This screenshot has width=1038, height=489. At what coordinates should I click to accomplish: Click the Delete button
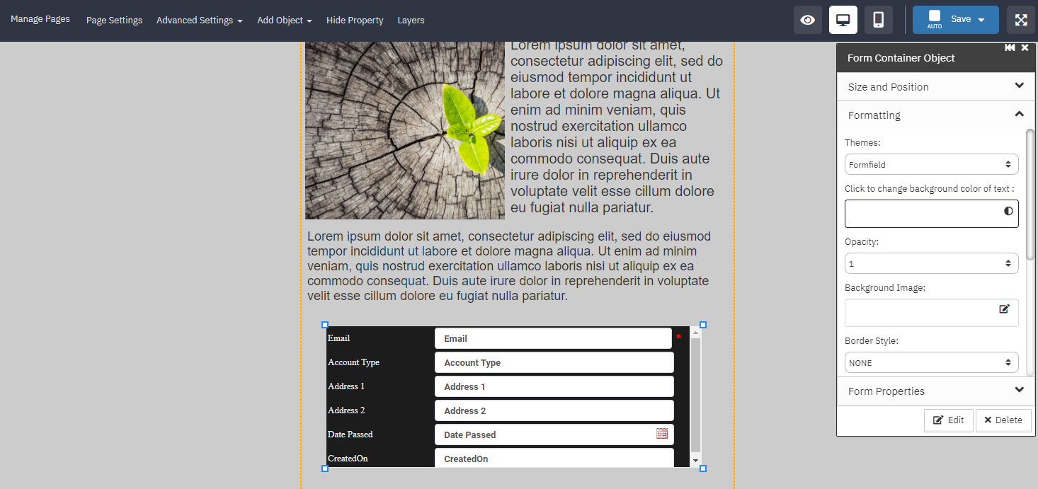click(1003, 420)
